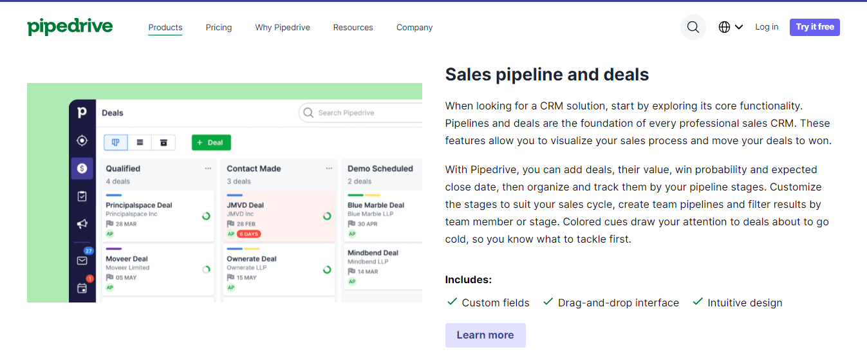Image resolution: width=867 pixels, height=363 pixels.
Task: Click the Pipedrive P logo in app sidebar
Action: 82,113
